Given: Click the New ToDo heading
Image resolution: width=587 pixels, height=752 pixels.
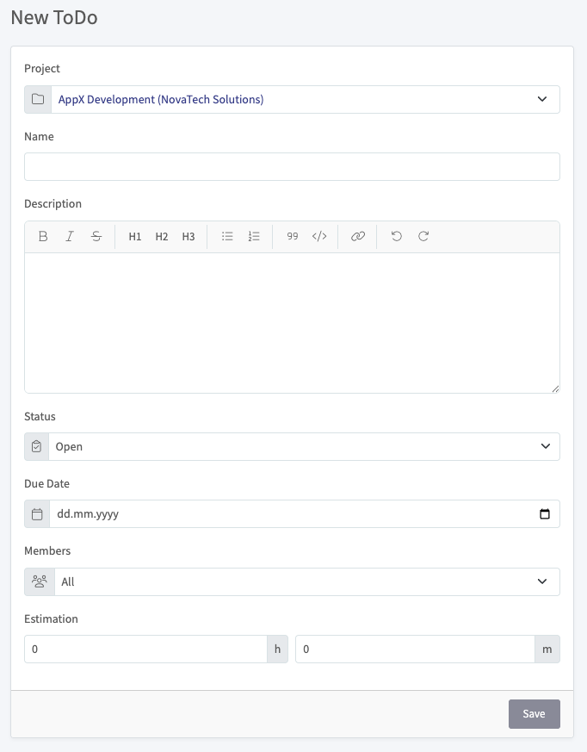Looking at the screenshot, I should (54, 17).
